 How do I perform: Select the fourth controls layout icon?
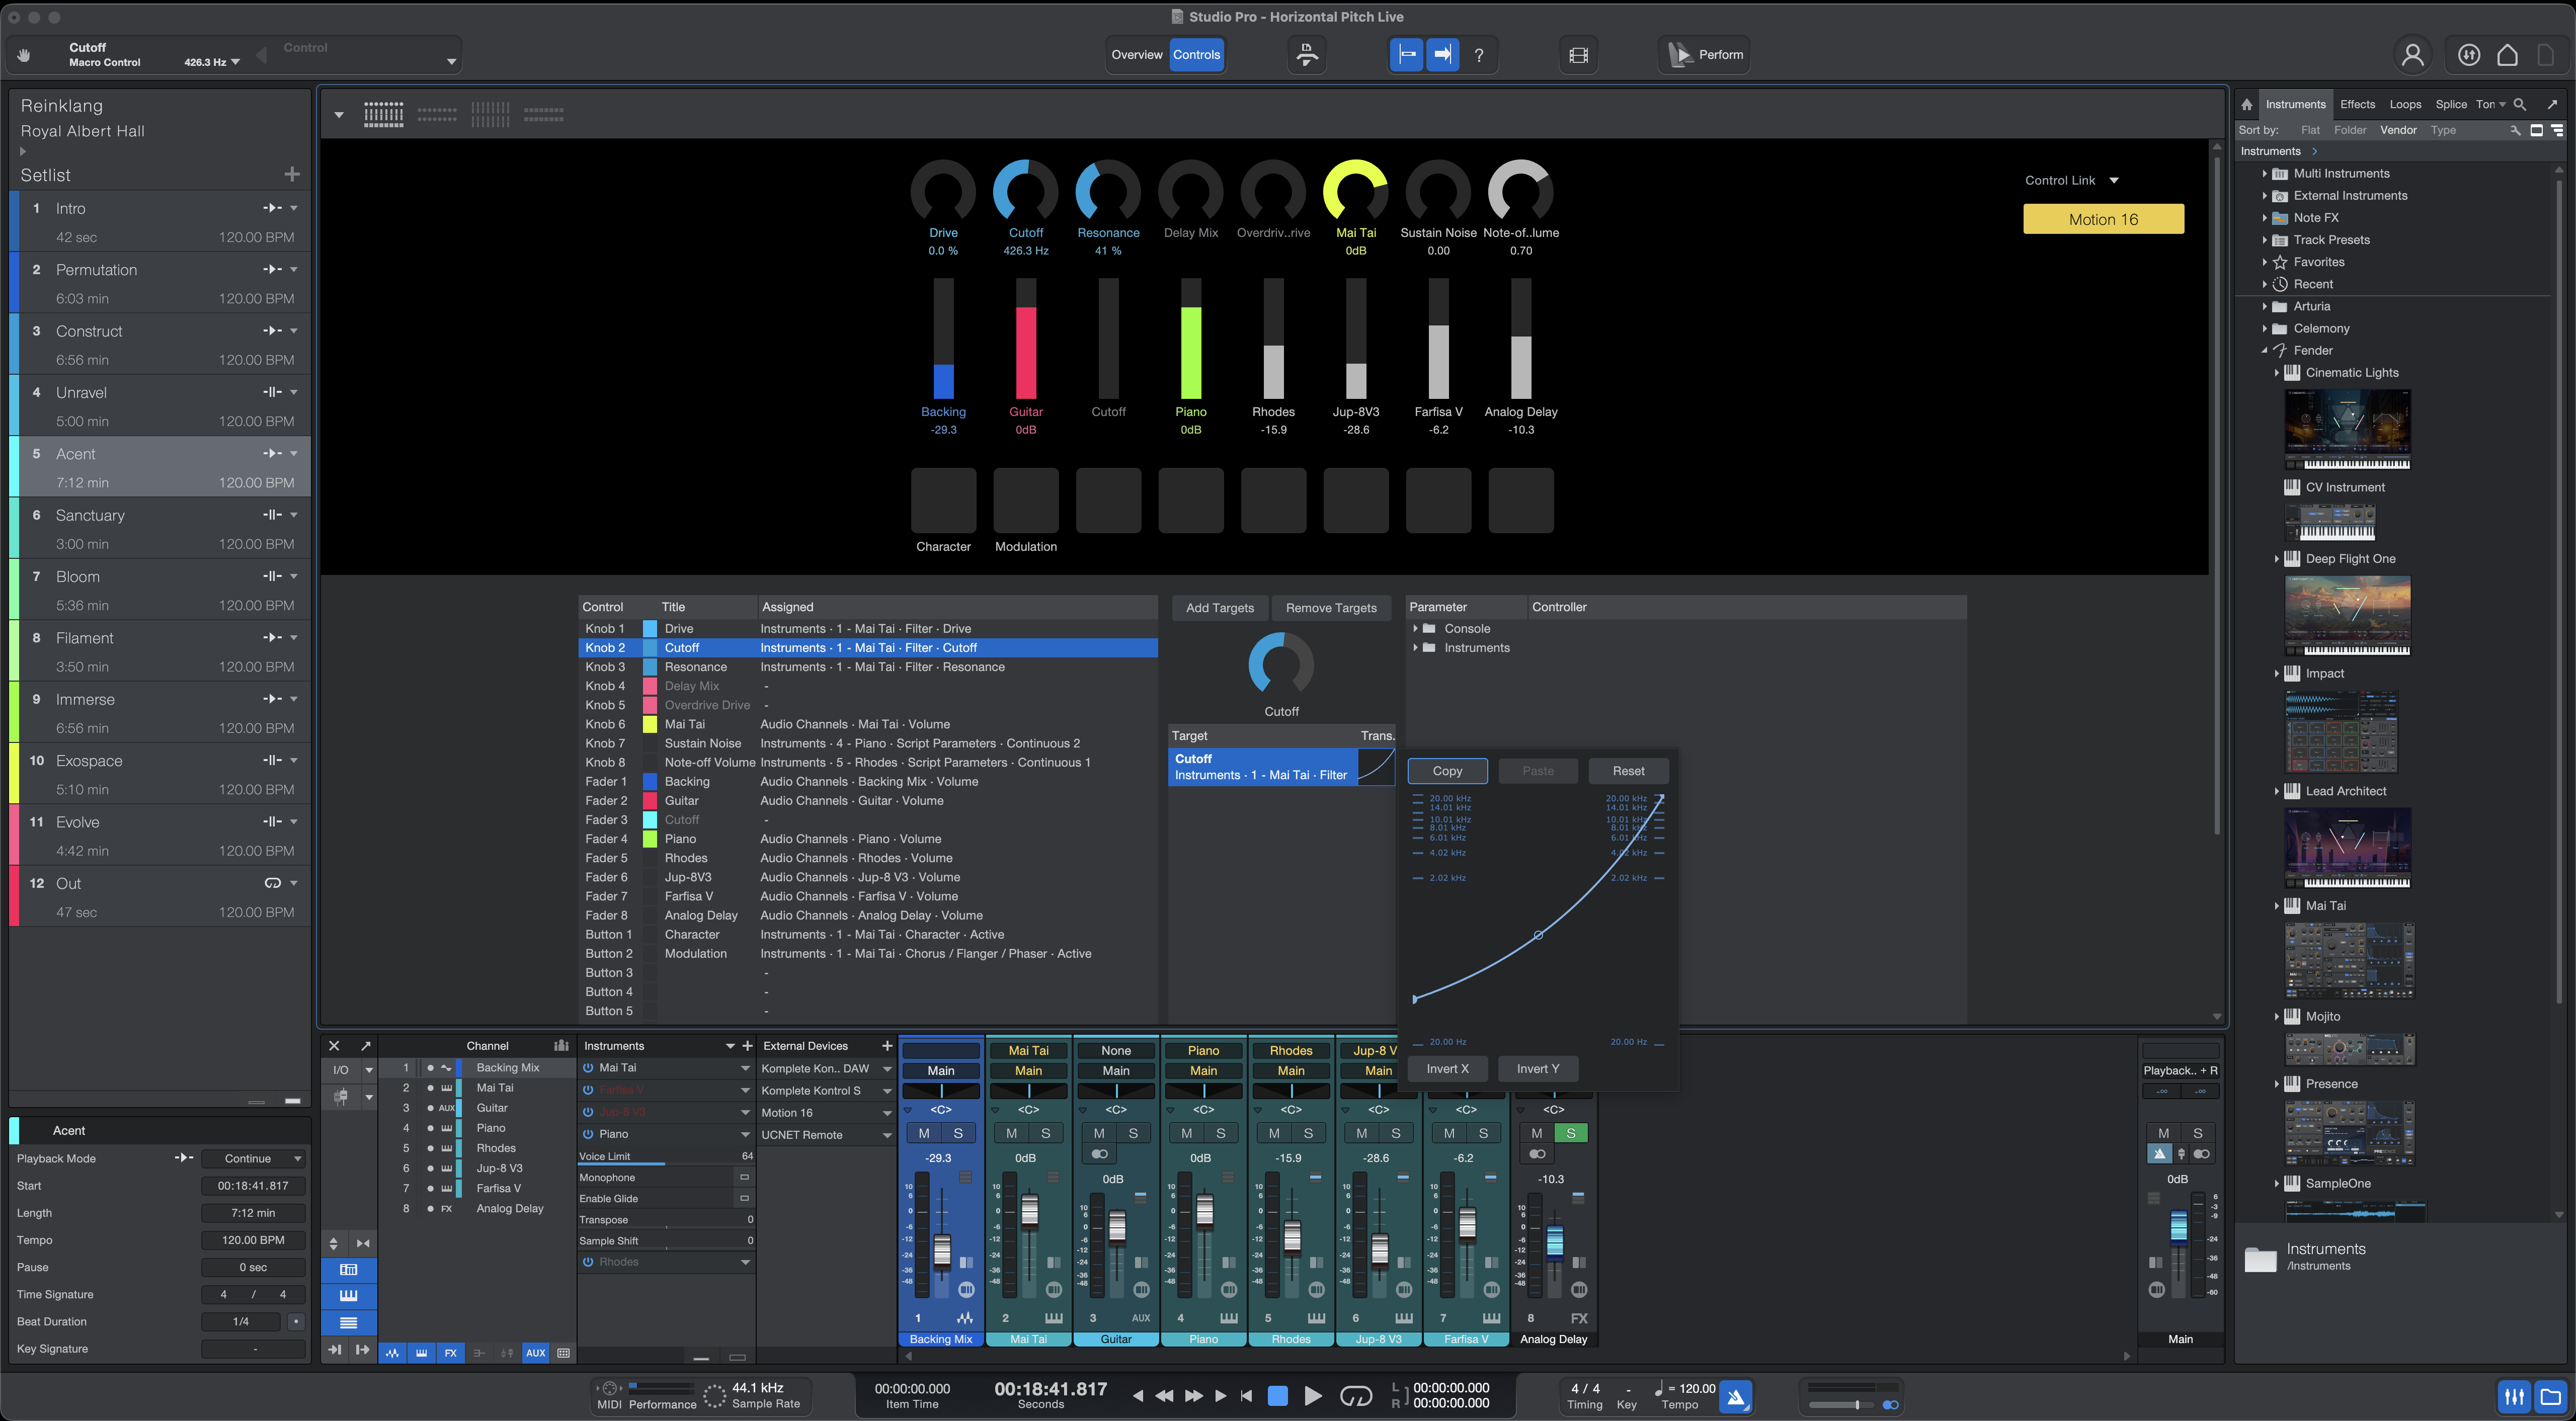click(x=544, y=114)
